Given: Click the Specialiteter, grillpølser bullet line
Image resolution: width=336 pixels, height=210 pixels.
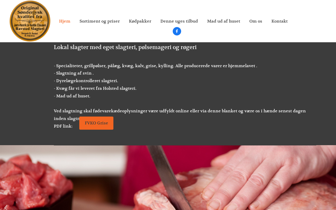Looking at the screenshot, I should [x=155, y=66].
